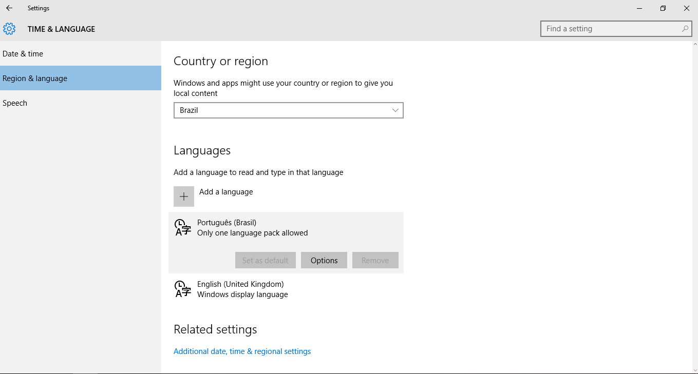Click the Country or region heading
The width and height of the screenshot is (698, 374).
point(221,61)
